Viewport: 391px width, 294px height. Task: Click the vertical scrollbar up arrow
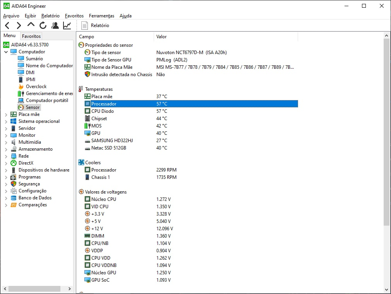(x=386, y=36)
